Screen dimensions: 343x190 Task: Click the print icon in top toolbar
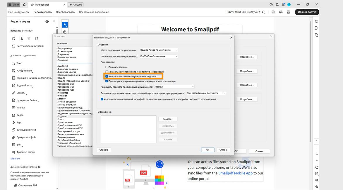click(288, 12)
